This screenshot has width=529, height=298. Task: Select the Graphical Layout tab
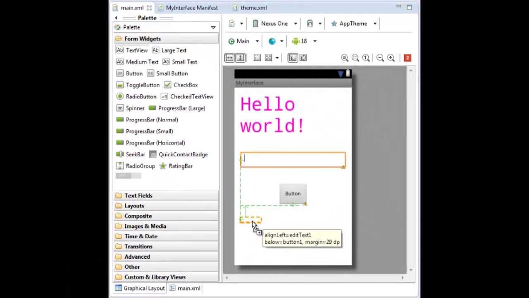[x=140, y=288]
